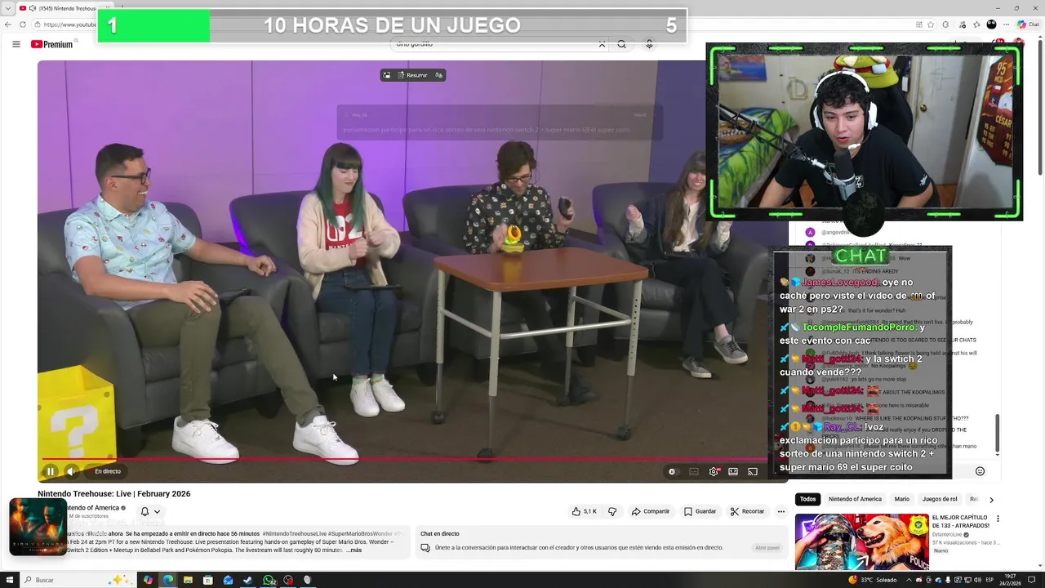This screenshot has width=1045, height=588.
Task: Open the Windows Start menu
Action: (x=10, y=580)
